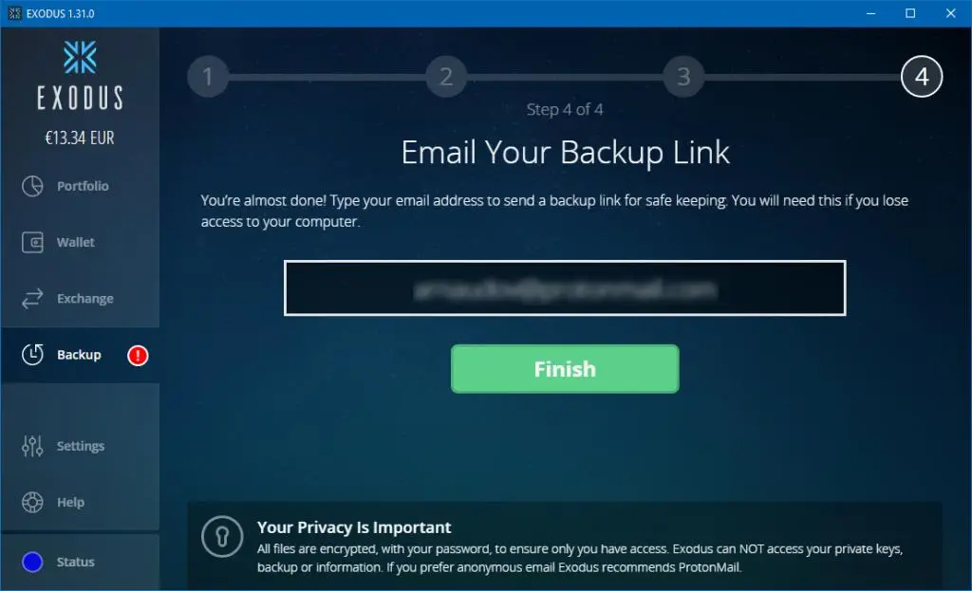Click the privacy keyhole lock icon
The image size is (972, 591).
tap(222, 537)
